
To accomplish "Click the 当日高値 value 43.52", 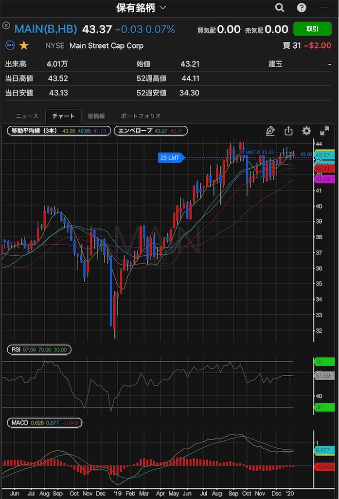I will 58,78.
